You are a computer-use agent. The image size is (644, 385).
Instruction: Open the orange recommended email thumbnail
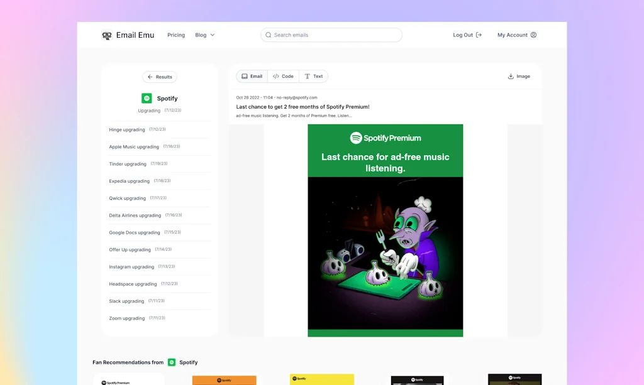click(224, 380)
